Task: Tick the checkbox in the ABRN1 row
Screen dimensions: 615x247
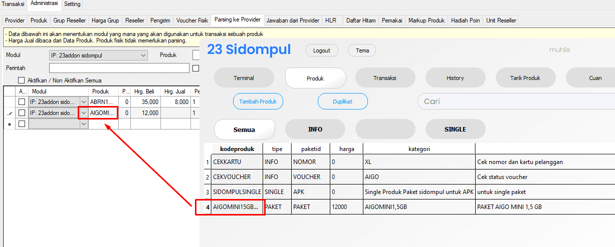Action: click(x=22, y=101)
